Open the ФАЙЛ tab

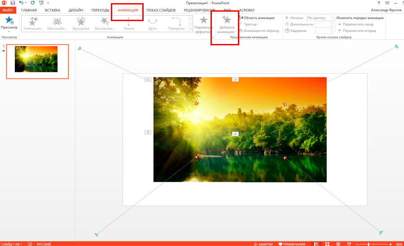coord(8,10)
